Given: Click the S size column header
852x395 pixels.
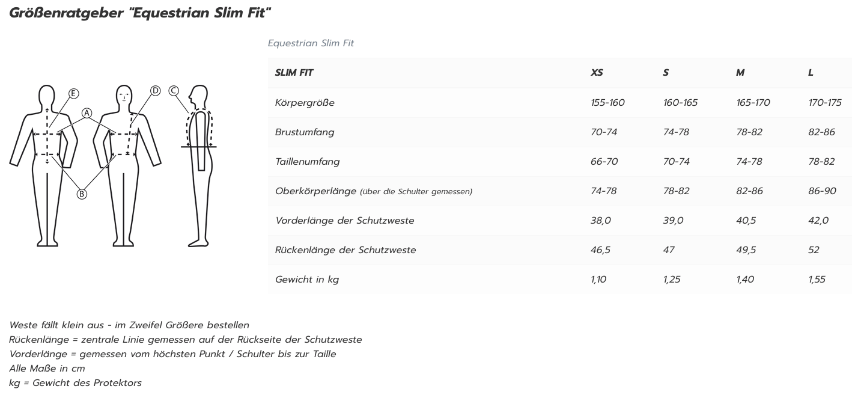Looking at the screenshot, I should pyautogui.click(x=666, y=73).
